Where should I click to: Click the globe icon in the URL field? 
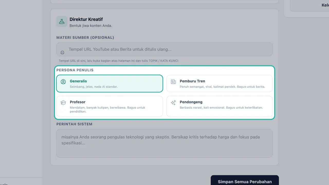(x=62, y=53)
